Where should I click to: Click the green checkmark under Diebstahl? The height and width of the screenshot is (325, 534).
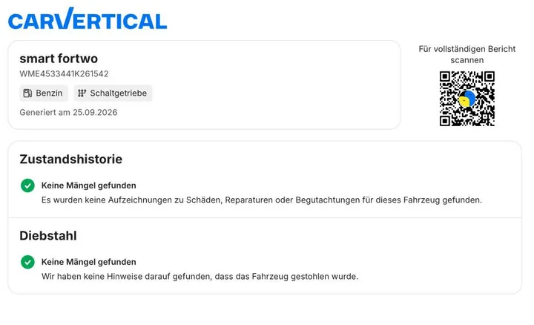pos(27,262)
